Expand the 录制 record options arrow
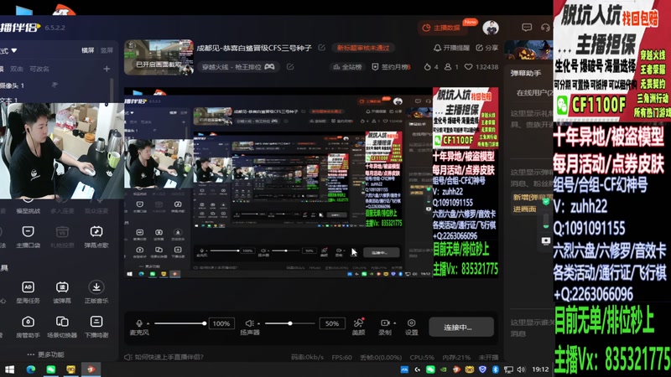 coord(394,323)
